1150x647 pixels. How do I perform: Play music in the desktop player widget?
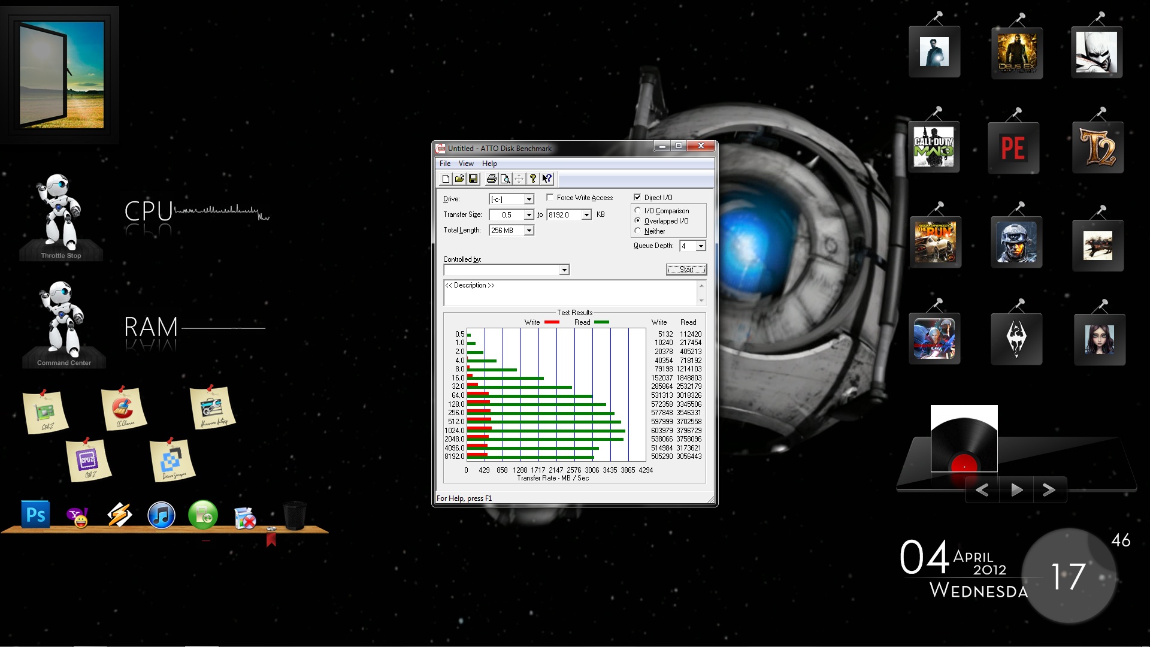[1016, 490]
